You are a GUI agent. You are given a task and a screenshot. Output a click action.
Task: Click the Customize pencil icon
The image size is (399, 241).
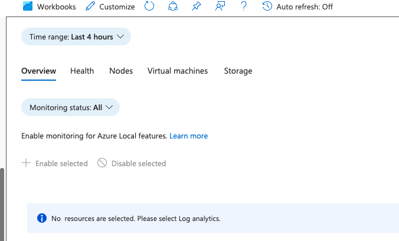90,6
